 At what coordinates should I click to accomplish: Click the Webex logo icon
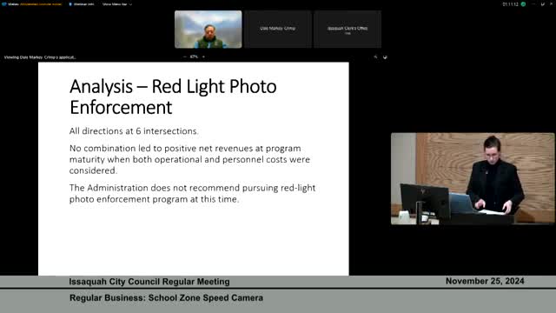3,4
